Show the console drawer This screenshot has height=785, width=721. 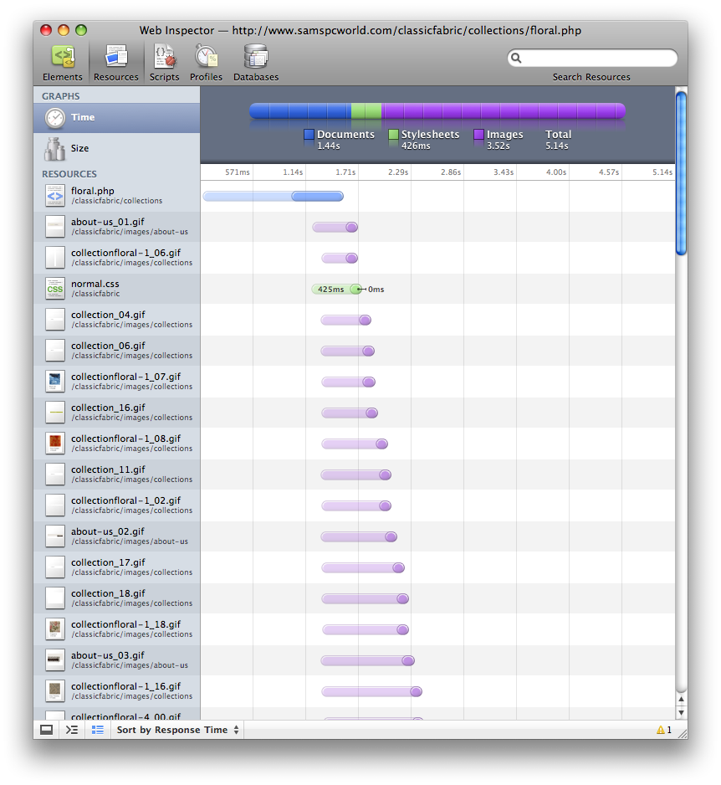[x=72, y=730]
